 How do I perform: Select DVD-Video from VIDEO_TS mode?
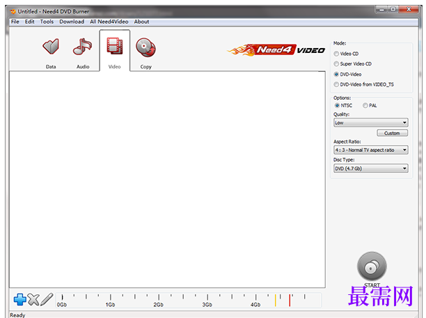tap(364, 84)
